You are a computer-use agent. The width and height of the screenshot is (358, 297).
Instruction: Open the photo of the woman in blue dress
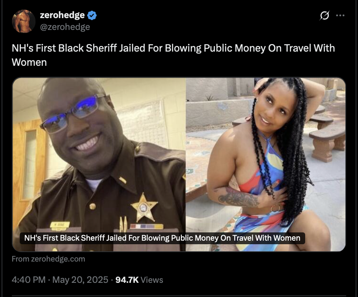click(265, 165)
